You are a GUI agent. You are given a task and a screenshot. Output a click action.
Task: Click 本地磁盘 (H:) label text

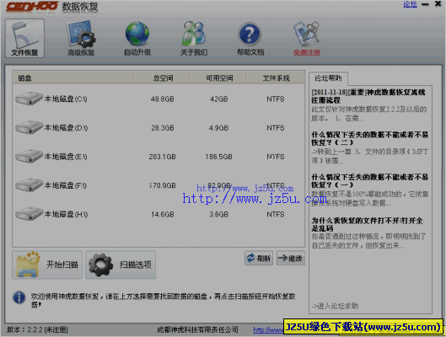[x=66, y=214]
